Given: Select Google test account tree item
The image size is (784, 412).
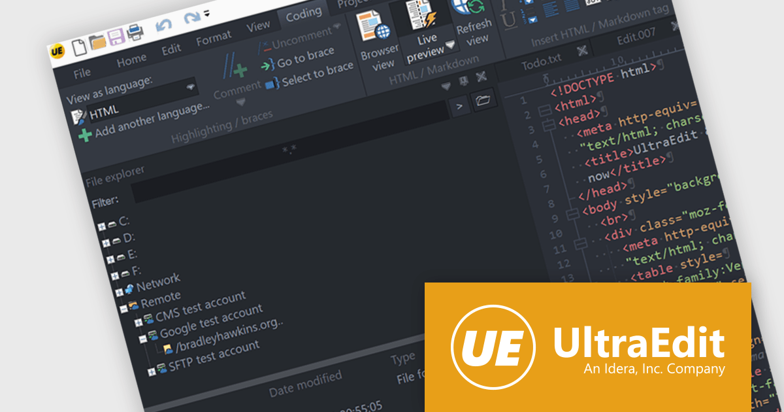Looking at the screenshot, I should 211,322.
